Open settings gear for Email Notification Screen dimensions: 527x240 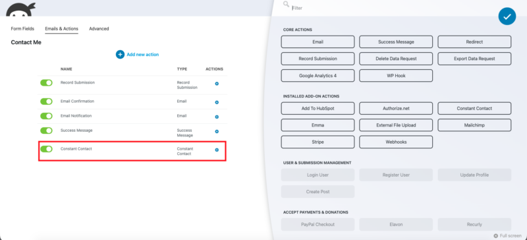(217, 117)
